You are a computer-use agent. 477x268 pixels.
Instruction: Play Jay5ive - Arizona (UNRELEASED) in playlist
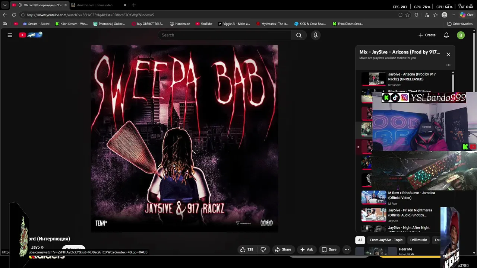pyautogui.click(x=412, y=77)
